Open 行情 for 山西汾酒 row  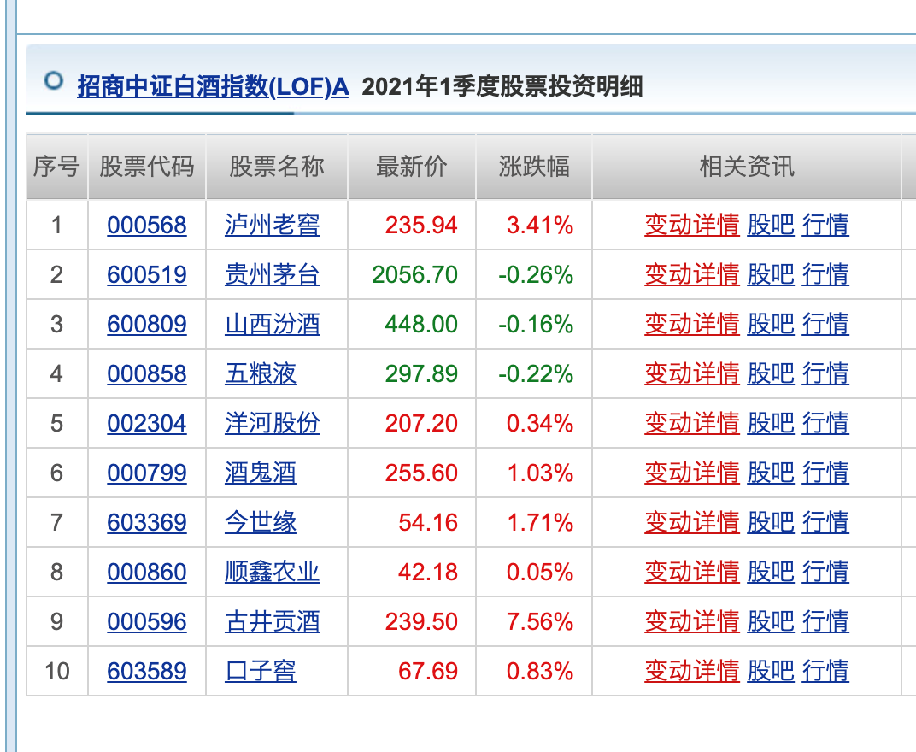tap(825, 324)
